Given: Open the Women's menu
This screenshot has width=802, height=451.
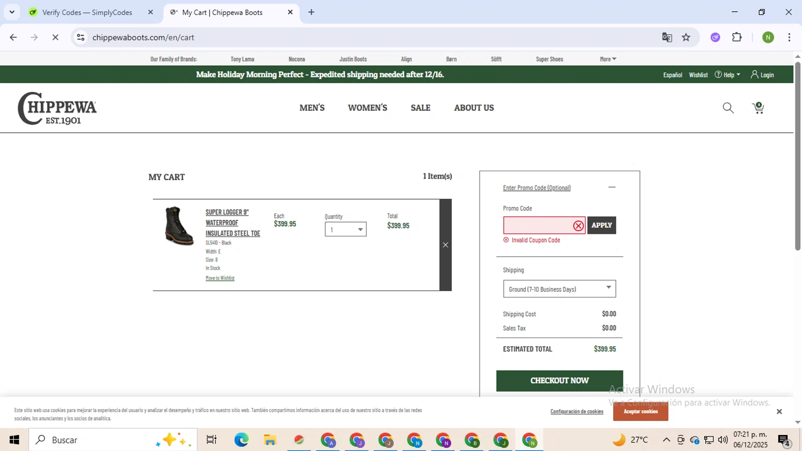Looking at the screenshot, I should coord(367,108).
